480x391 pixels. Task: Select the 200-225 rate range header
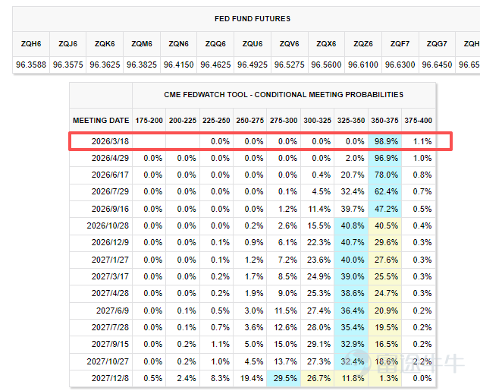coord(183,121)
